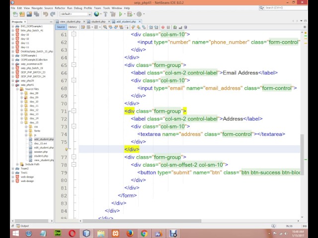318x238 pixels.
Task: Open the Output panel button
Action: coord(22,226)
